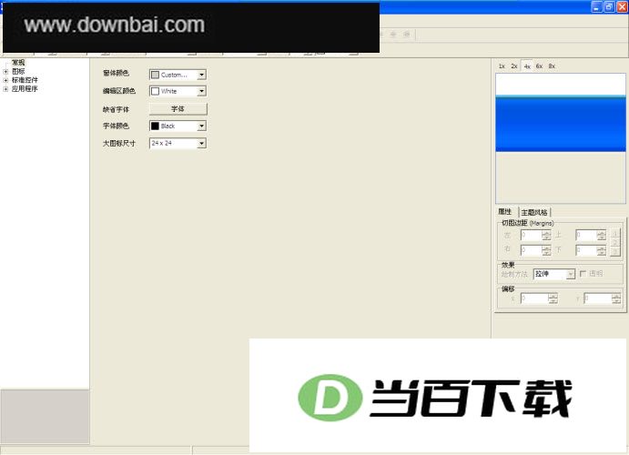Restore down the application window
Viewport: 629px width, 455px height.
[x=609, y=6]
